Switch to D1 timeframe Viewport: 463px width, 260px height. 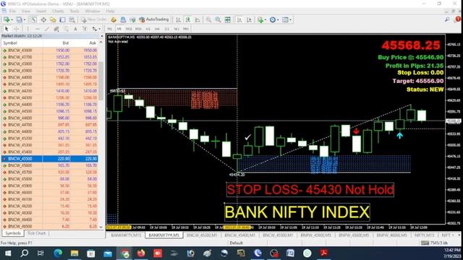[167, 29]
